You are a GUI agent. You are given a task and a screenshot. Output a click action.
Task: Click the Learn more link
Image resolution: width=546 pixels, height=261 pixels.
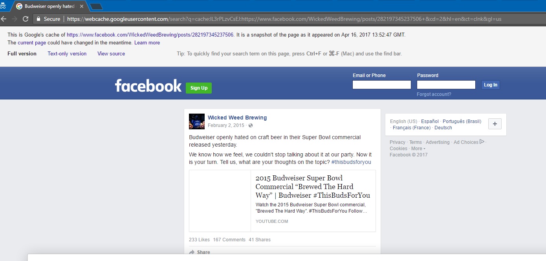point(147,42)
